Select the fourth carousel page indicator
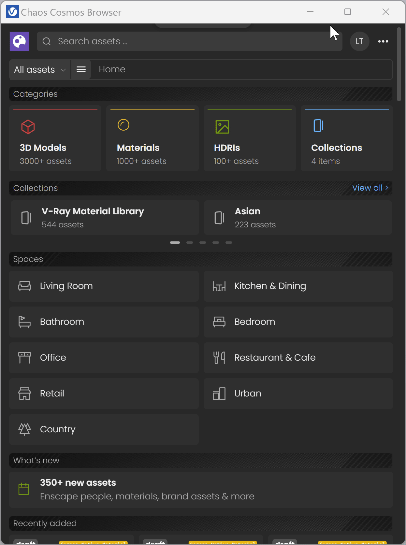The height and width of the screenshot is (545, 406). (x=216, y=242)
